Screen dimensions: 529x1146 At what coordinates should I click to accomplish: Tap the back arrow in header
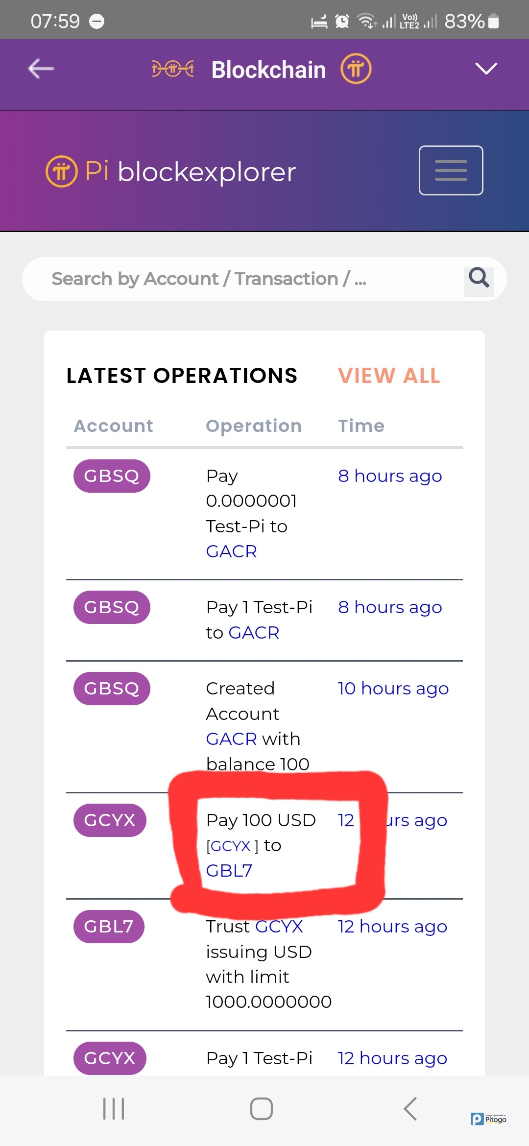click(41, 69)
